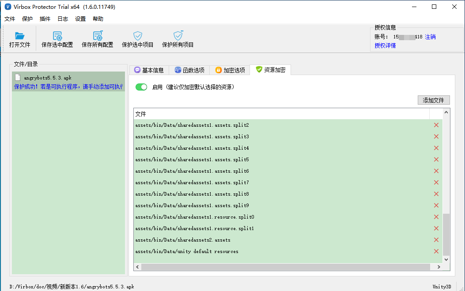This screenshot has height=291, width=465.
Task: Switch to the 基本信息 tab
Action: pos(149,70)
